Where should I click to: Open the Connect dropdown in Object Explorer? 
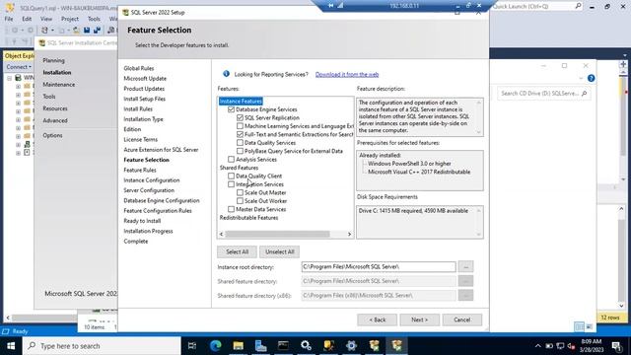(x=19, y=67)
